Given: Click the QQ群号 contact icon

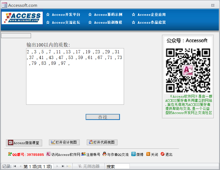Looking at the screenshot, I should pos(10,154).
